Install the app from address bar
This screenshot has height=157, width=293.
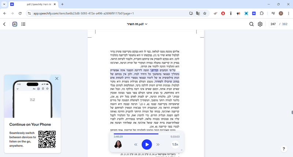coord(191,14)
